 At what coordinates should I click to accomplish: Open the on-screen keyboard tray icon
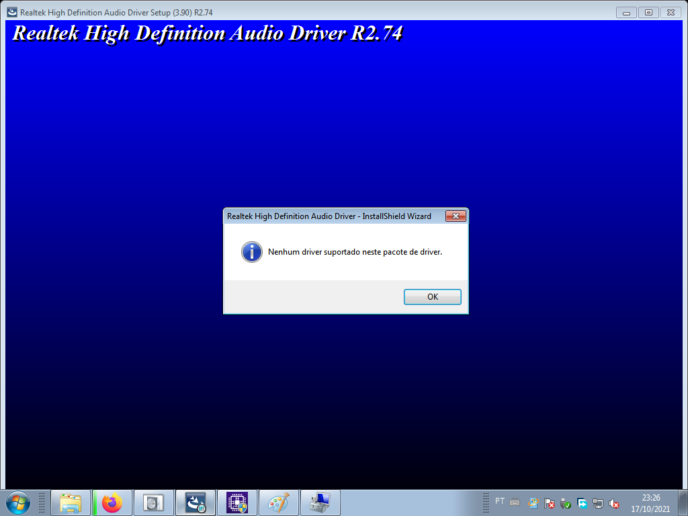pos(515,503)
